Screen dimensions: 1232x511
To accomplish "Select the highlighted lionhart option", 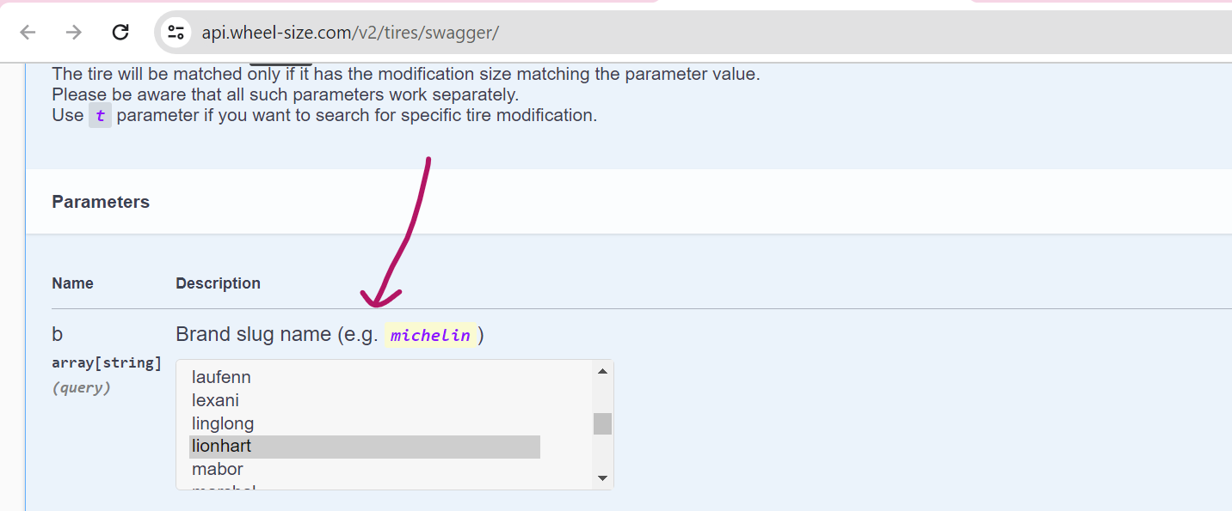I will (222, 447).
